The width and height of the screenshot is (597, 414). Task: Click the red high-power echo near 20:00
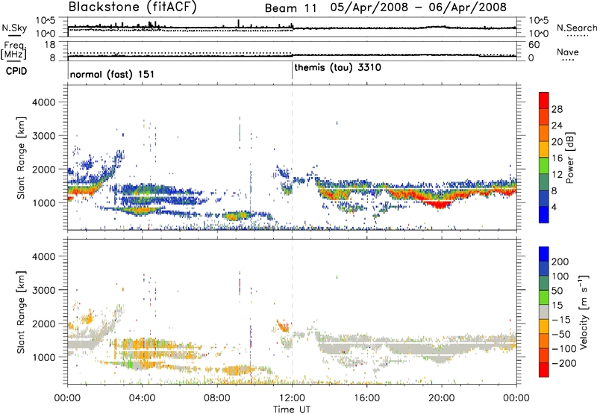pyautogui.click(x=440, y=204)
